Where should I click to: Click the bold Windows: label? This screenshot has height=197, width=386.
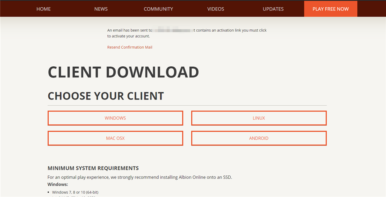click(58, 184)
